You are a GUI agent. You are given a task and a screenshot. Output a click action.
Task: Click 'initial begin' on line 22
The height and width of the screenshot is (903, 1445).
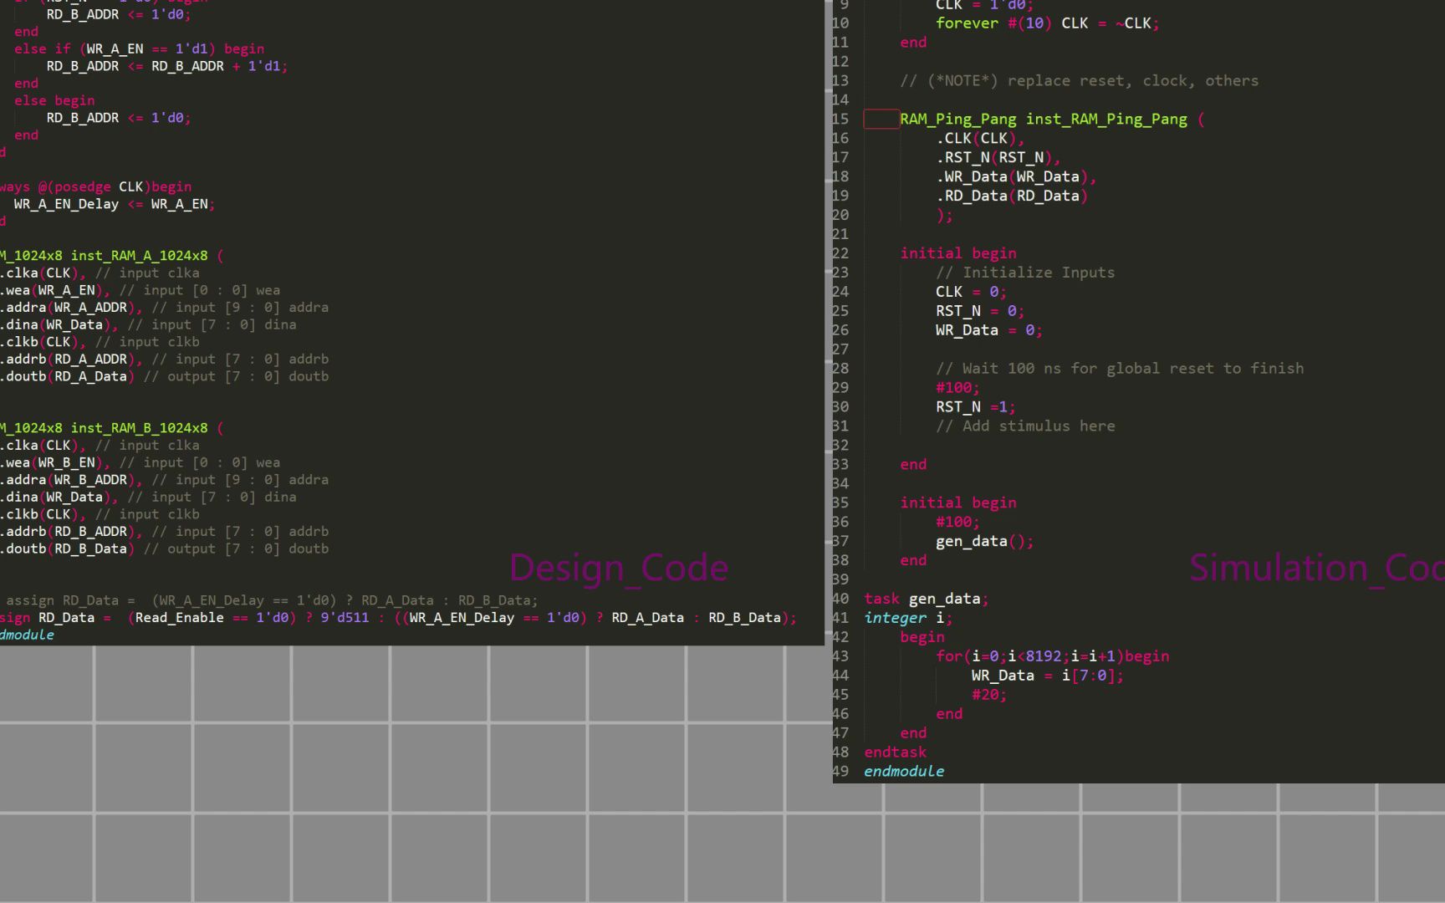(x=958, y=253)
